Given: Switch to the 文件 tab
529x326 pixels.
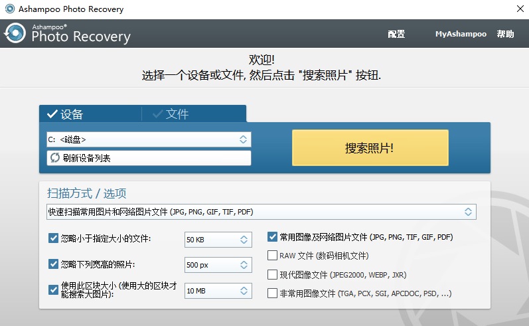Looking at the screenshot, I should (x=194, y=114).
